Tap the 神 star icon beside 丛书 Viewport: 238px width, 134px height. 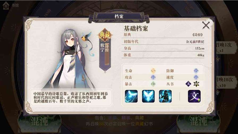196,84
